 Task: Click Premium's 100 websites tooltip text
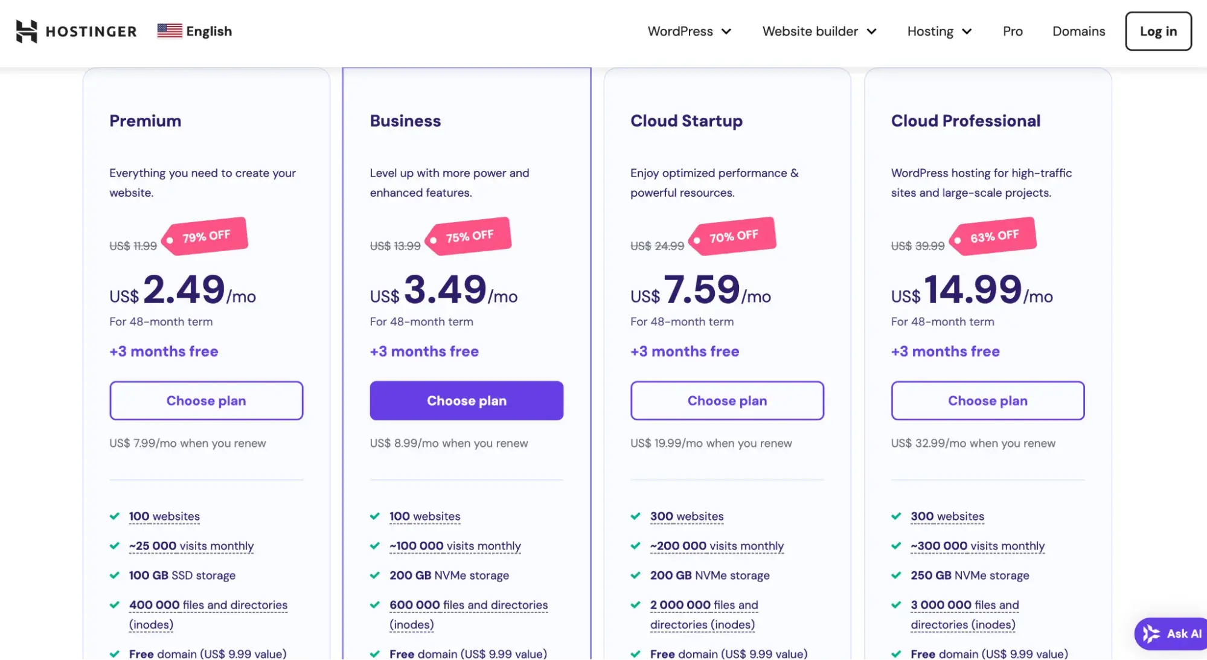(164, 516)
